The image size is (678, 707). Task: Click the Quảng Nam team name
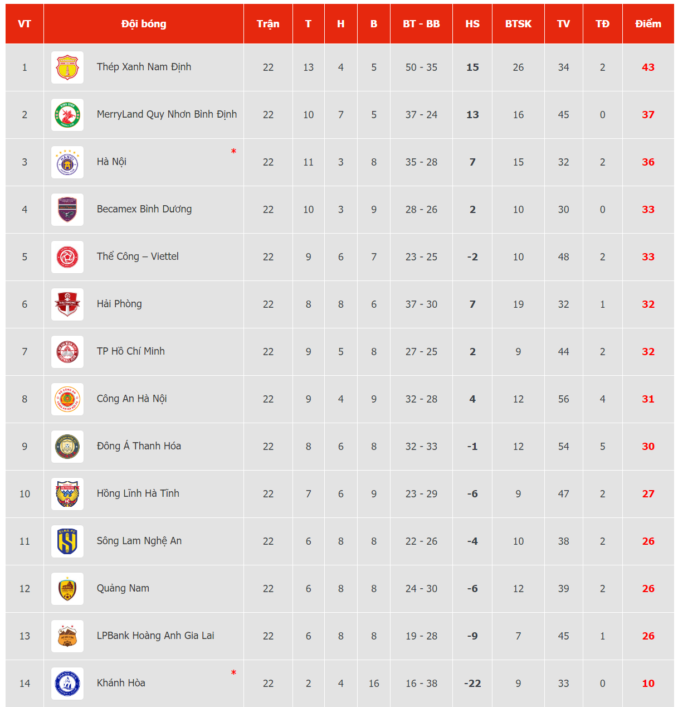tap(123, 588)
